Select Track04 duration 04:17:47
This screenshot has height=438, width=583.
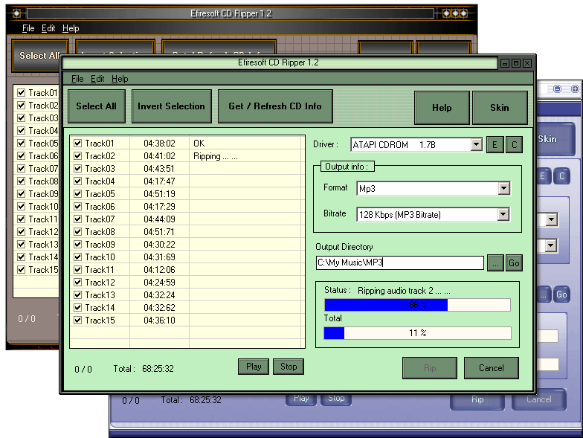coord(159,181)
